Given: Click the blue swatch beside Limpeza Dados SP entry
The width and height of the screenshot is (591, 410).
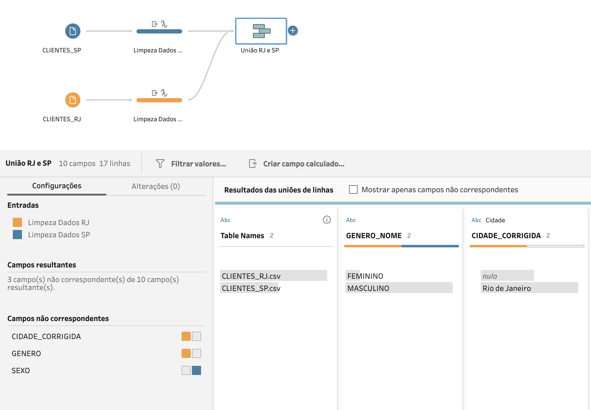Looking at the screenshot, I should pos(17,235).
